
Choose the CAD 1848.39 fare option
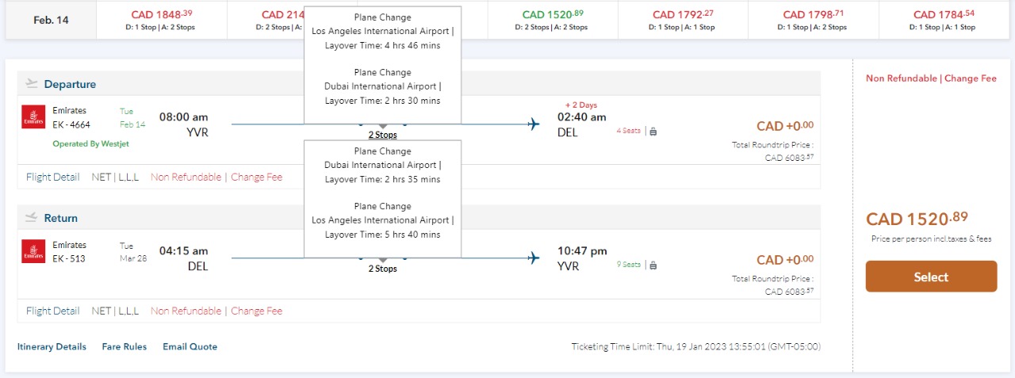pos(161,20)
